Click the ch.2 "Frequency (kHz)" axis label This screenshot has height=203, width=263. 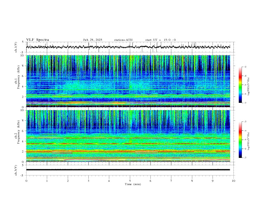coord(19,132)
